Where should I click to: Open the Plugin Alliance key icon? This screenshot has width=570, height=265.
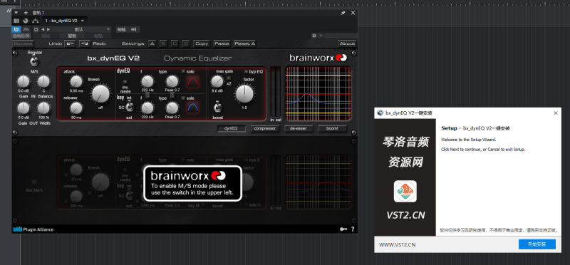(x=343, y=229)
